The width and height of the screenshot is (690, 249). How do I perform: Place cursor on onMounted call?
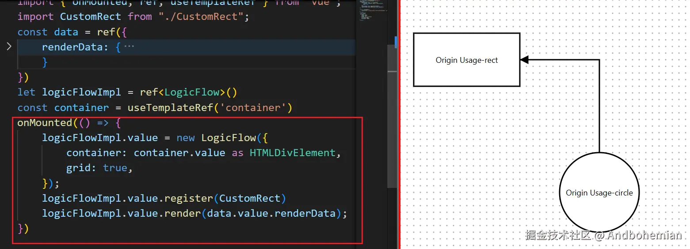pos(45,123)
